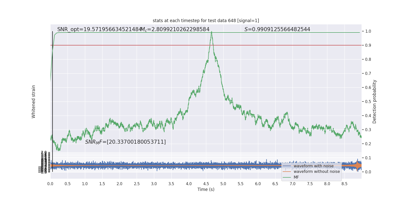Click x-axis tick label 3.0
Image resolution: width=402 pixels, height=201 pixels.
154,184
